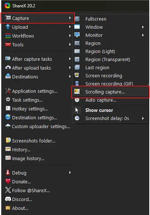Open the Donate... entry
Screen dimensions: 150x215
(x=38, y=181)
